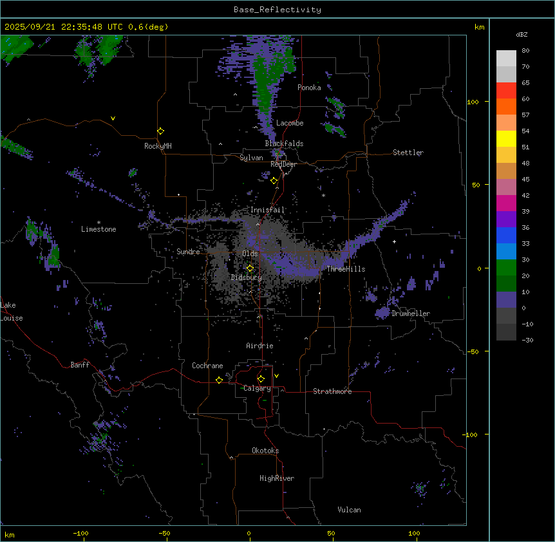The image size is (555, 542).
Task: Select the Vulcan label near the bottom
Action: 349,510
